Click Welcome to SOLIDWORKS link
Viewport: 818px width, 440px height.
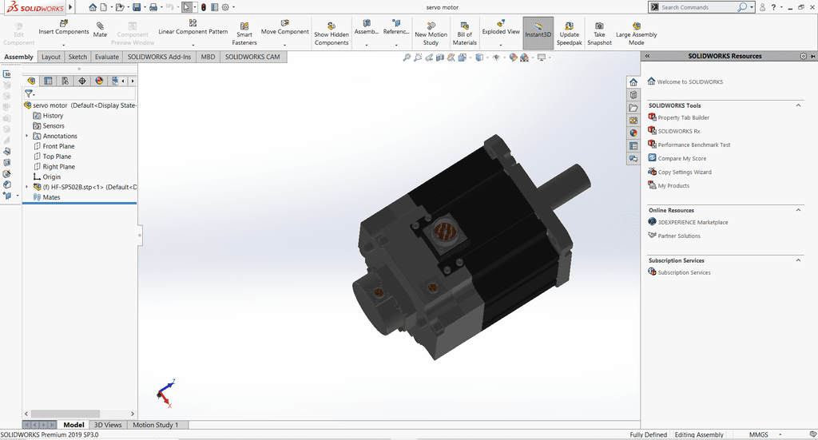(689, 81)
